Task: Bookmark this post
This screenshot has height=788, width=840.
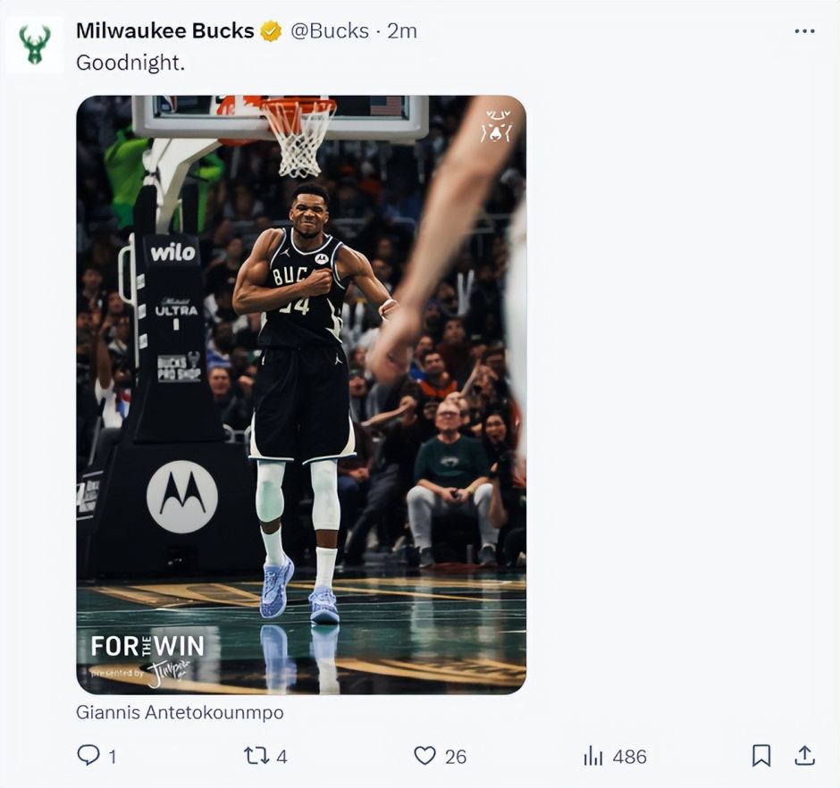Action: (x=760, y=756)
